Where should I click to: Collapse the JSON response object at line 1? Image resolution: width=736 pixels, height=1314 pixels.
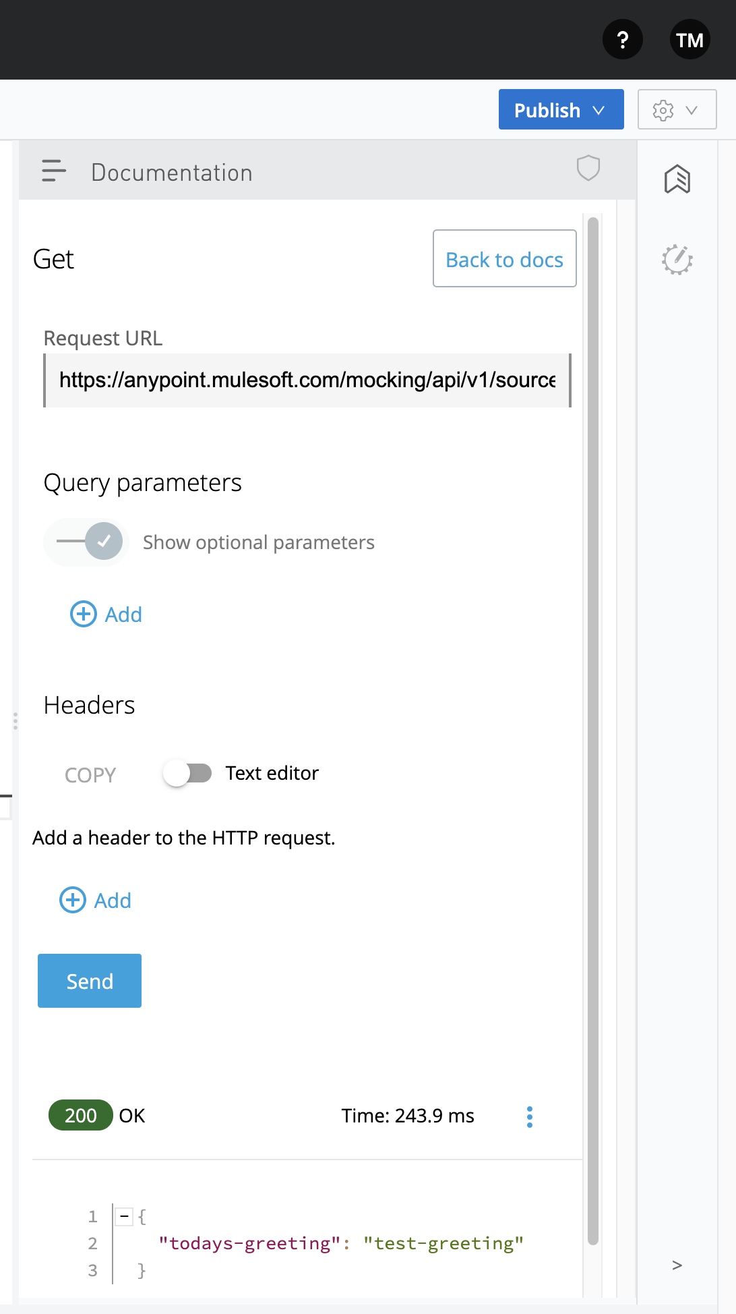point(124,1216)
